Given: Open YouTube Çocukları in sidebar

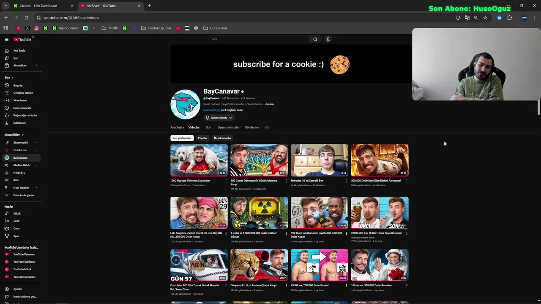Looking at the screenshot, I should [x=21, y=277].
